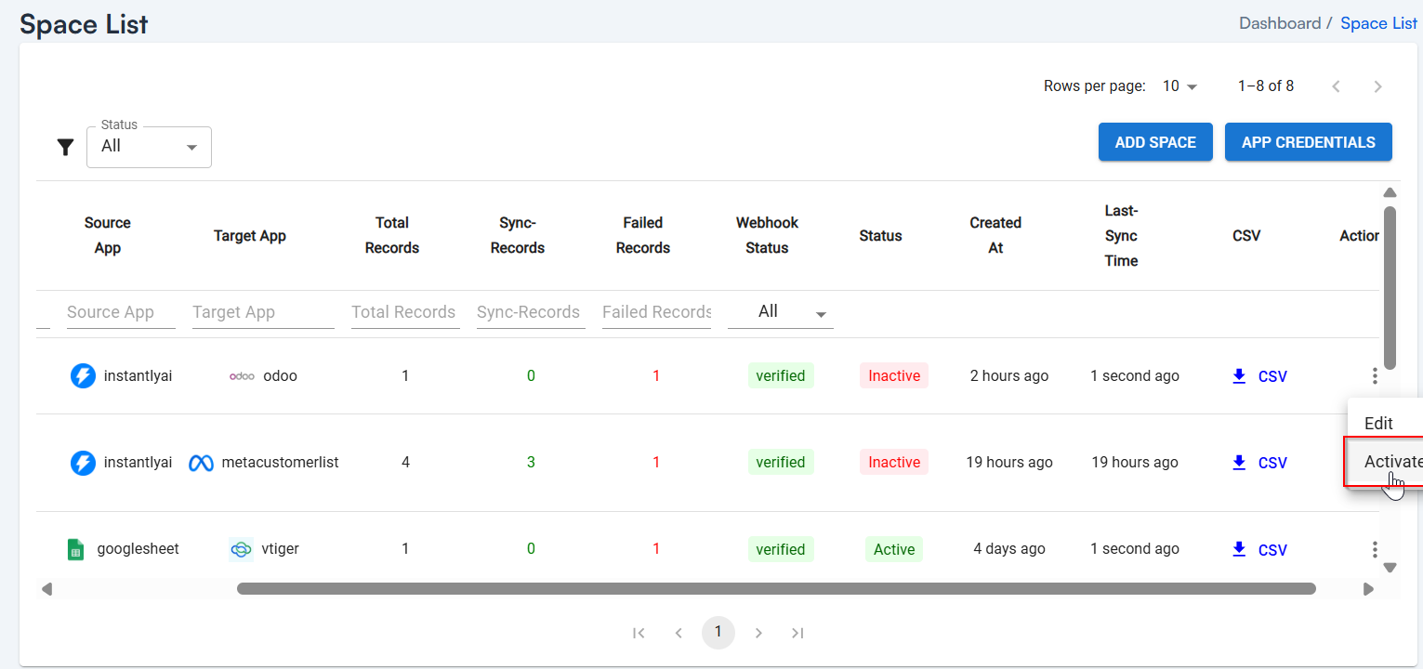Open the APP CREDENTIALS button
The width and height of the screenshot is (1423, 669).
pos(1308,142)
